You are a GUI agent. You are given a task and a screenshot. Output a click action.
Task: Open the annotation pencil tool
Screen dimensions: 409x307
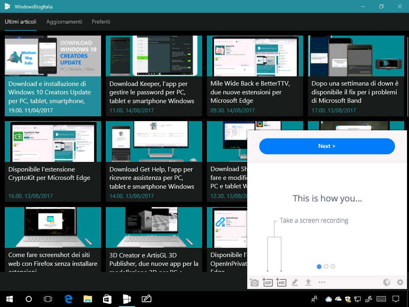tap(295, 282)
